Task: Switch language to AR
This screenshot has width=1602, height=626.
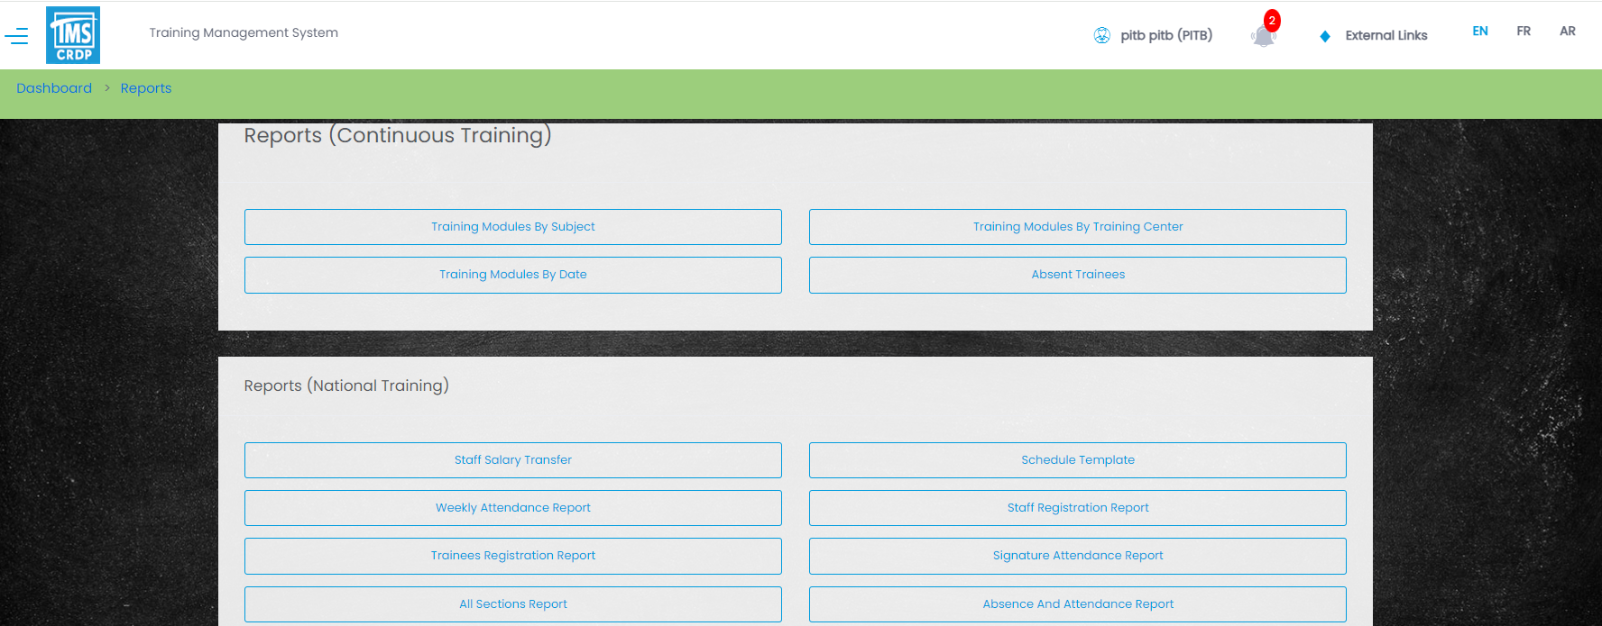Action: tap(1567, 31)
